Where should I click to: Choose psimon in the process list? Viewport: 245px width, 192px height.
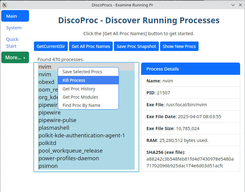(x=48, y=166)
